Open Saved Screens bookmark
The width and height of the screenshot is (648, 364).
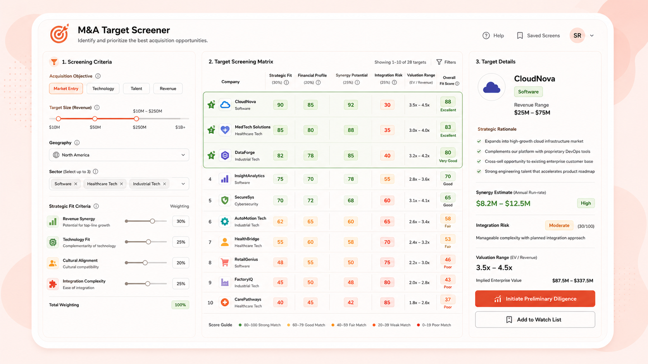538,36
